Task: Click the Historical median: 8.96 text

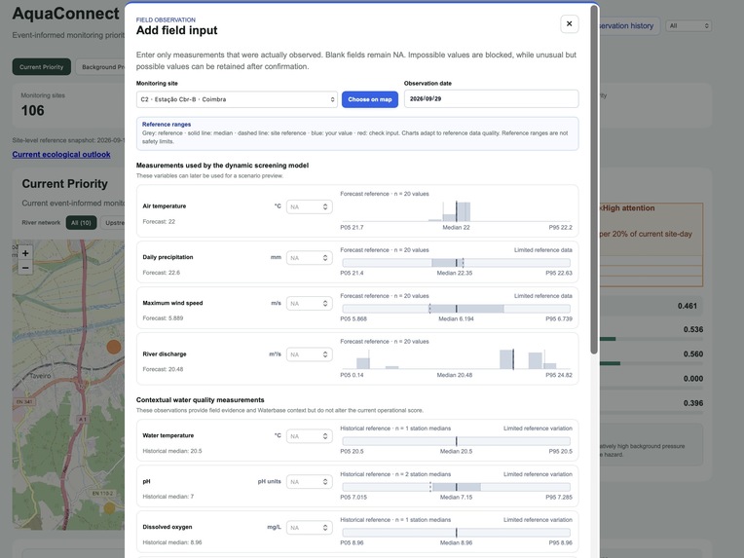Action: point(172,542)
